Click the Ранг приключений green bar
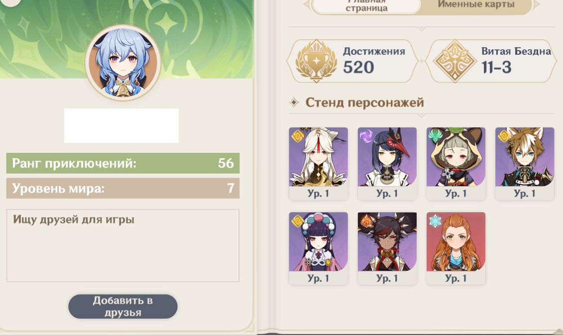Viewport: 563px width, 335px height. pos(123,163)
